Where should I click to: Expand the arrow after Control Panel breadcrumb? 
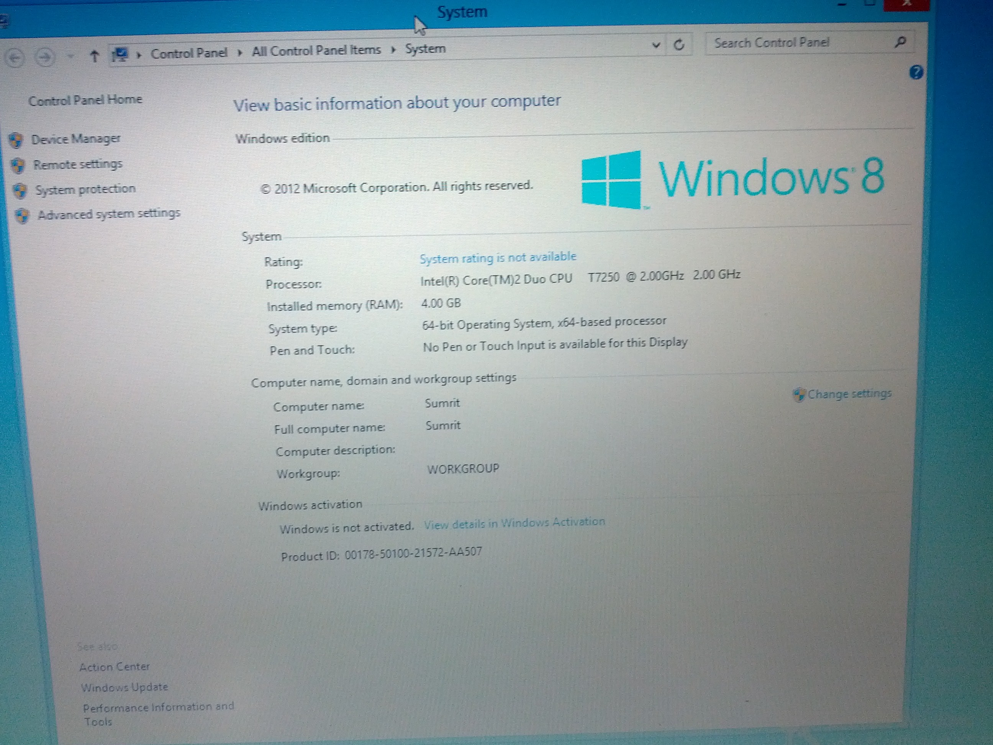tap(240, 53)
